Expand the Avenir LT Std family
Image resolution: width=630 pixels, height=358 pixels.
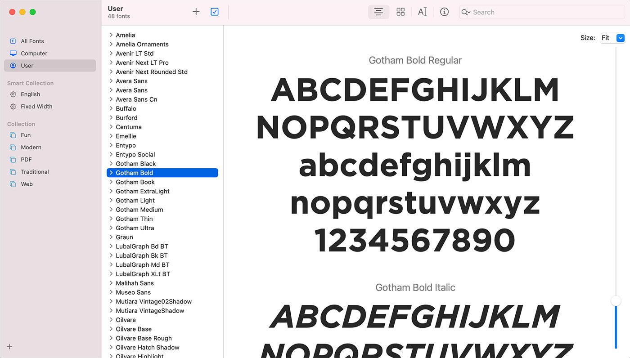111,53
